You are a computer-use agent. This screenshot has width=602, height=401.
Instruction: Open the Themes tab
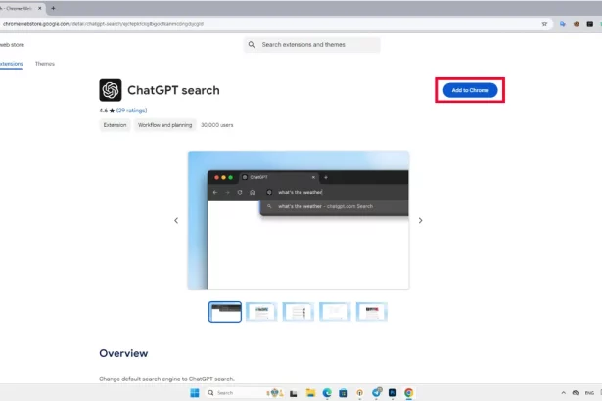pos(45,64)
